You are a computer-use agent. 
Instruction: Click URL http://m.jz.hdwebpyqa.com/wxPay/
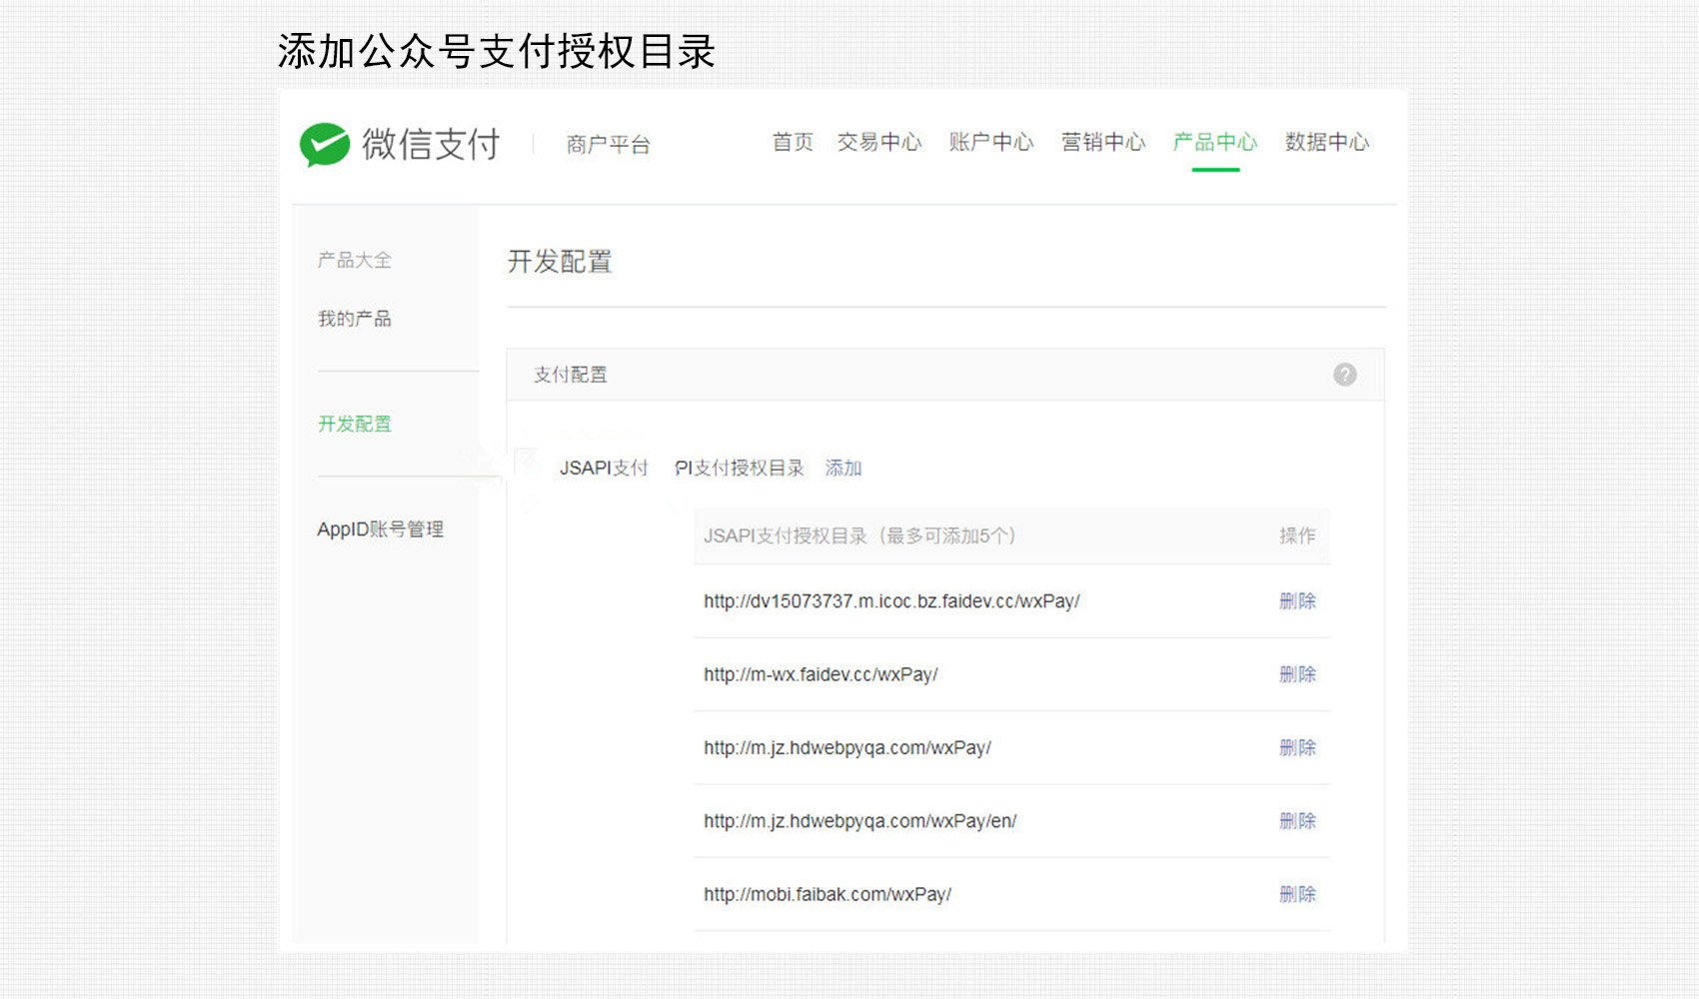click(x=848, y=748)
